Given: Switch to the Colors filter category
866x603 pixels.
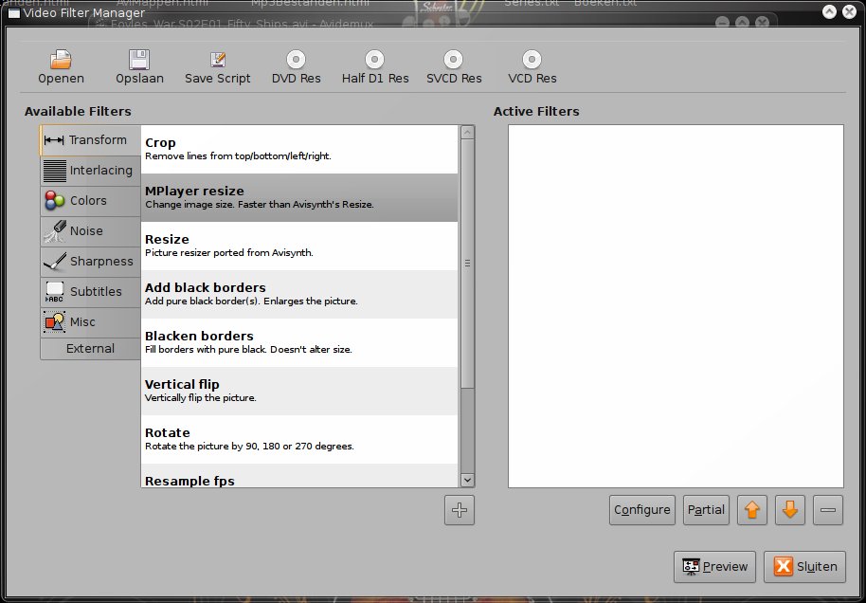Looking at the screenshot, I should tap(89, 200).
